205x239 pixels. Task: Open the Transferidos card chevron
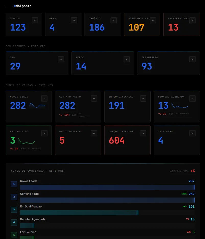(x=192, y=20)
